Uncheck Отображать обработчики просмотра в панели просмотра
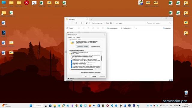 pyautogui.click(x=71, y=66)
